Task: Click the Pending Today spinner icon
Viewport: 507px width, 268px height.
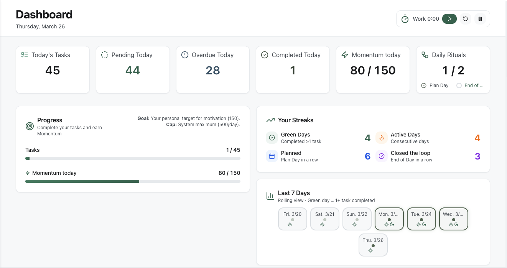Action: click(105, 55)
